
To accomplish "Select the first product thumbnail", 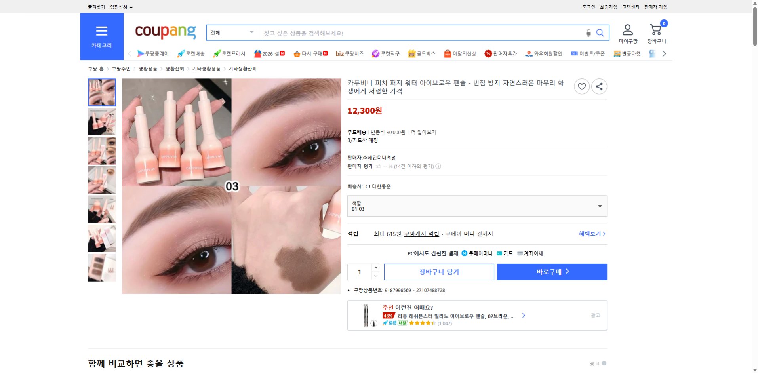I will pyautogui.click(x=101, y=92).
